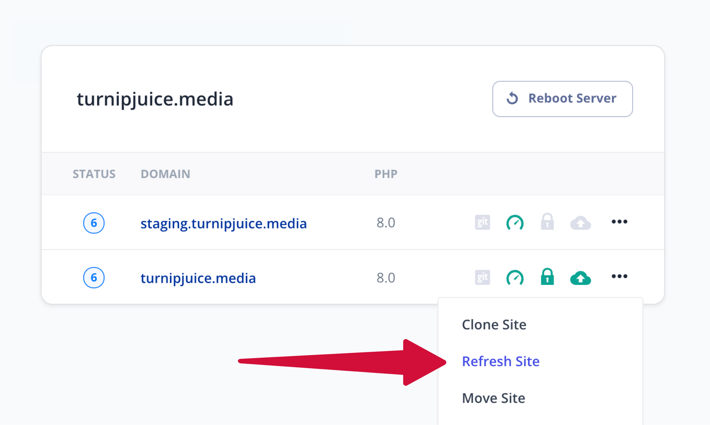Click the status badge 6 in the turnipjuice.media row

(x=94, y=278)
